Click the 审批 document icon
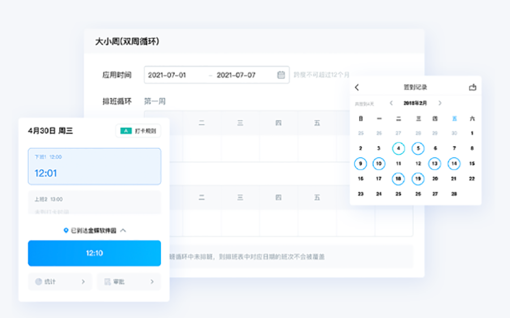Image resolution: width=510 pixels, height=318 pixels. pyautogui.click(x=107, y=282)
